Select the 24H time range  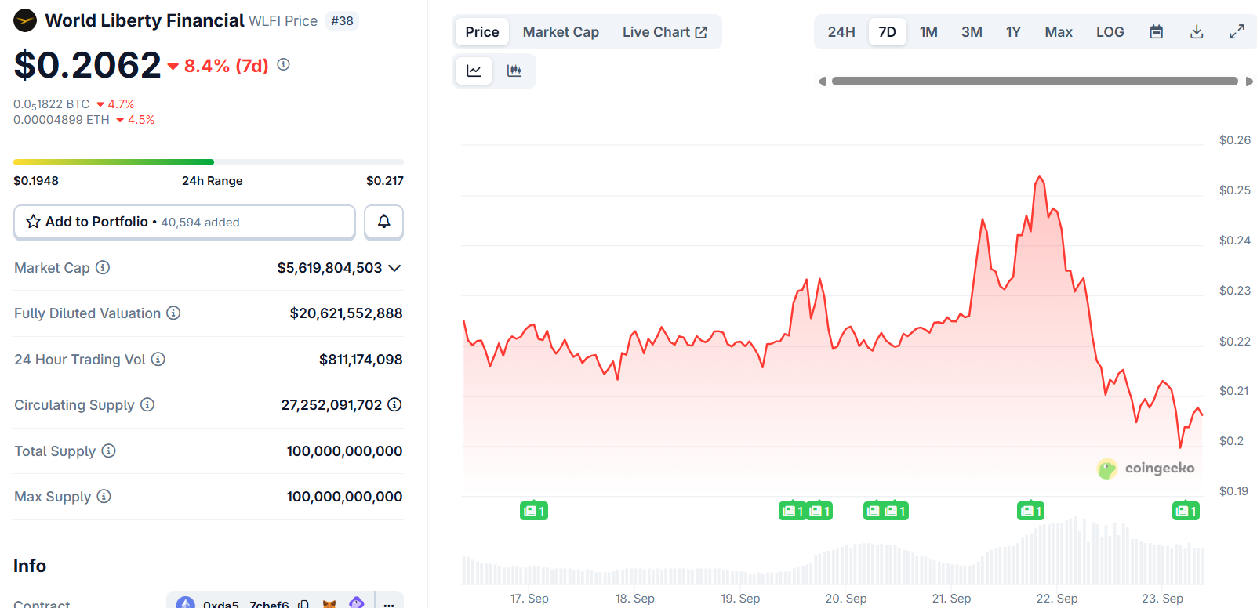click(x=841, y=32)
